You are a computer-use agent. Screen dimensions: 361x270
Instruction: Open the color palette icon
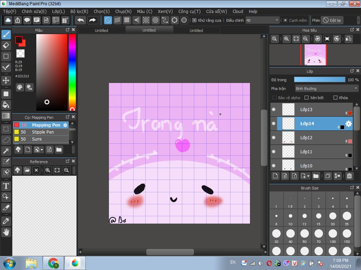(x=20, y=87)
